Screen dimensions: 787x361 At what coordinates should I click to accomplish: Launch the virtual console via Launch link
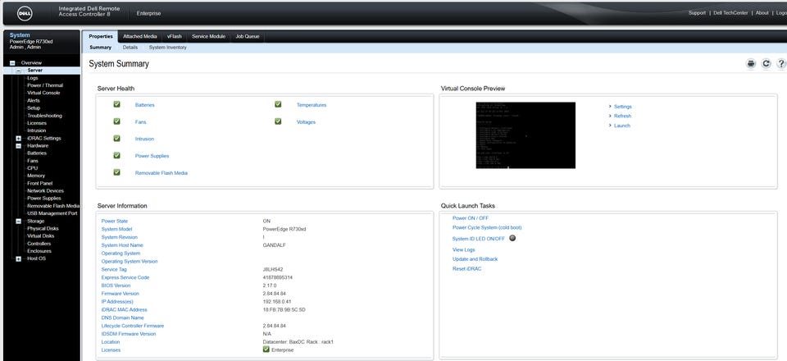point(621,126)
